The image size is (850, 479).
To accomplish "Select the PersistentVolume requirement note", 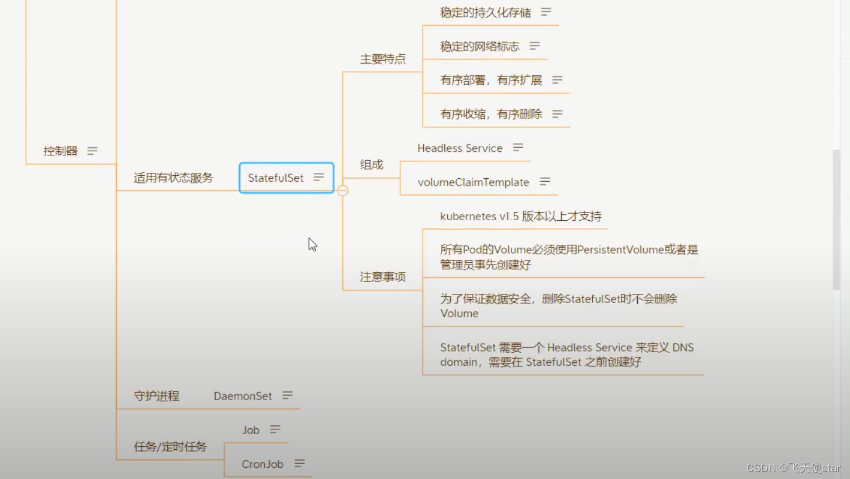I will coord(569,257).
